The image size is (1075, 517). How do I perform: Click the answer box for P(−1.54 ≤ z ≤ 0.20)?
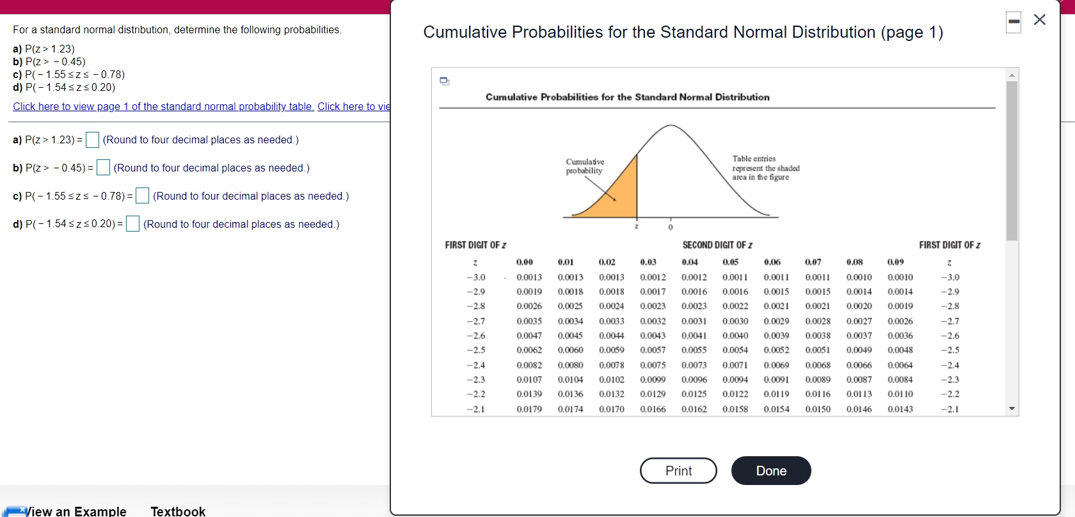133,224
